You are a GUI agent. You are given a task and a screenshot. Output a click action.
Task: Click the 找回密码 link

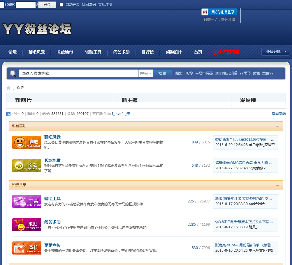(89, 5)
